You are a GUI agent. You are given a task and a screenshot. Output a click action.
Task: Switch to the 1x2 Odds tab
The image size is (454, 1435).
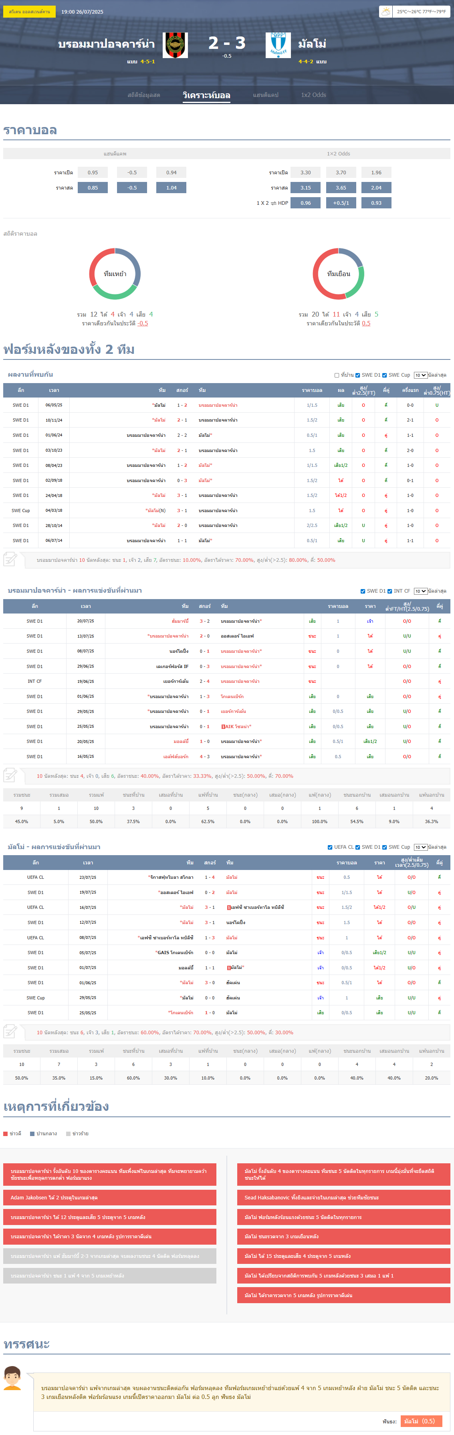click(x=314, y=95)
